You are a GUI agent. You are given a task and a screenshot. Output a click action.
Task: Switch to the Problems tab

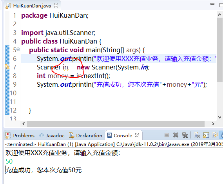click(x=20, y=135)
